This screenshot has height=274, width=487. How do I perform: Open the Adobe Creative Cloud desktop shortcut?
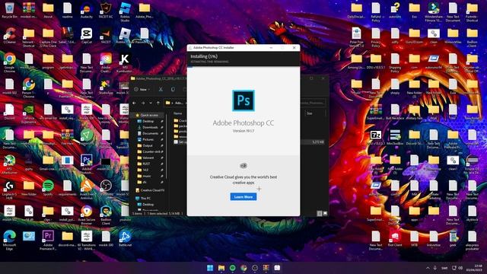tap(106, 62)
